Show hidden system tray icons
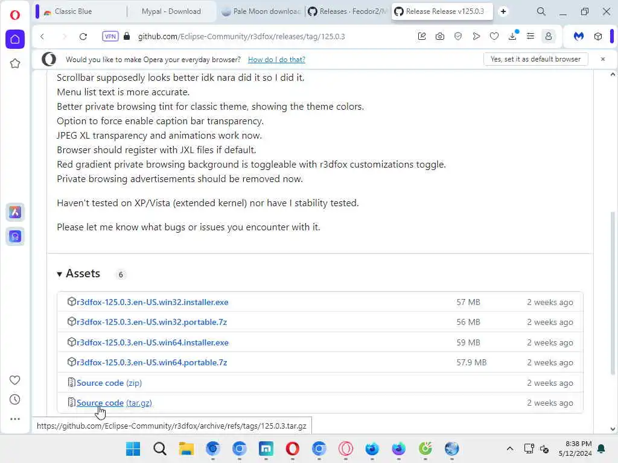Screen dimensions: 618x463 tap(509, 449)
